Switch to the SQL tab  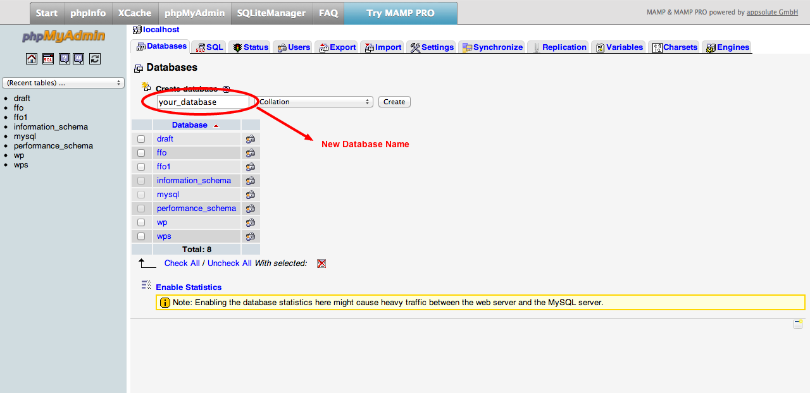click(x=210, y=47)
